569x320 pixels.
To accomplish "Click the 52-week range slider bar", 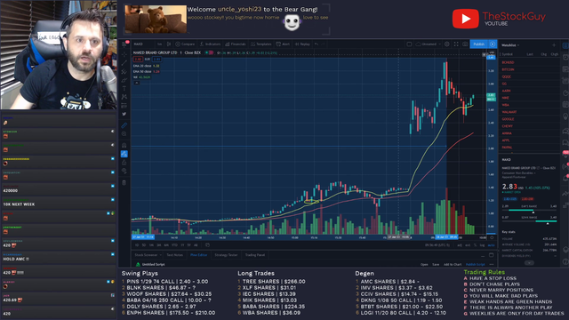I will (529, 221).
